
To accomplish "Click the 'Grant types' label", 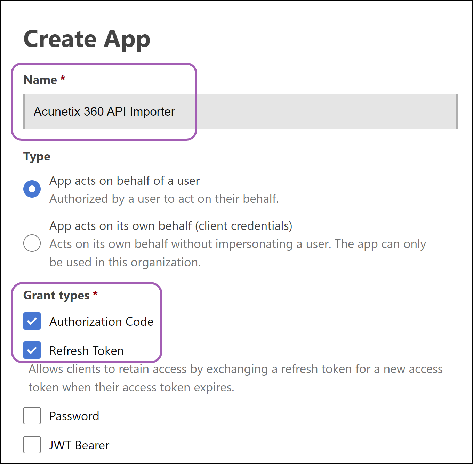I will 56,296.
